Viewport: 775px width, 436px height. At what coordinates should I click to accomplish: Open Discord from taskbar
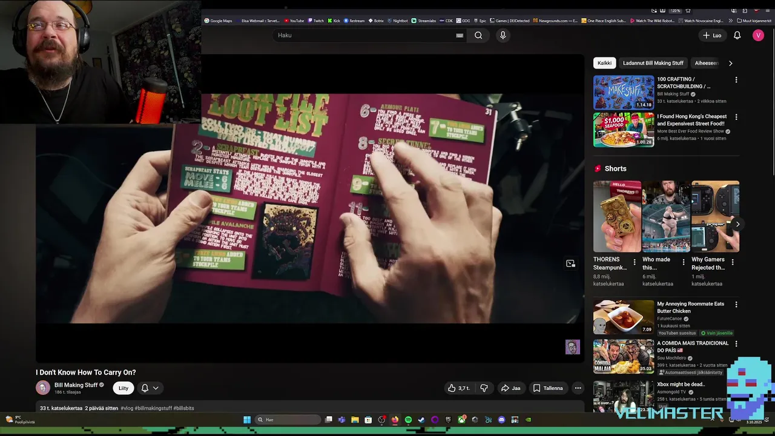click(501, 420)
